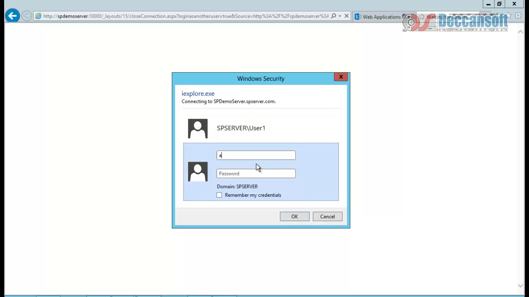This screenshot has width=529, height=297.
Task: Go back with the browser back arrow
Action: pyautogui.click(x=12, y=16)
